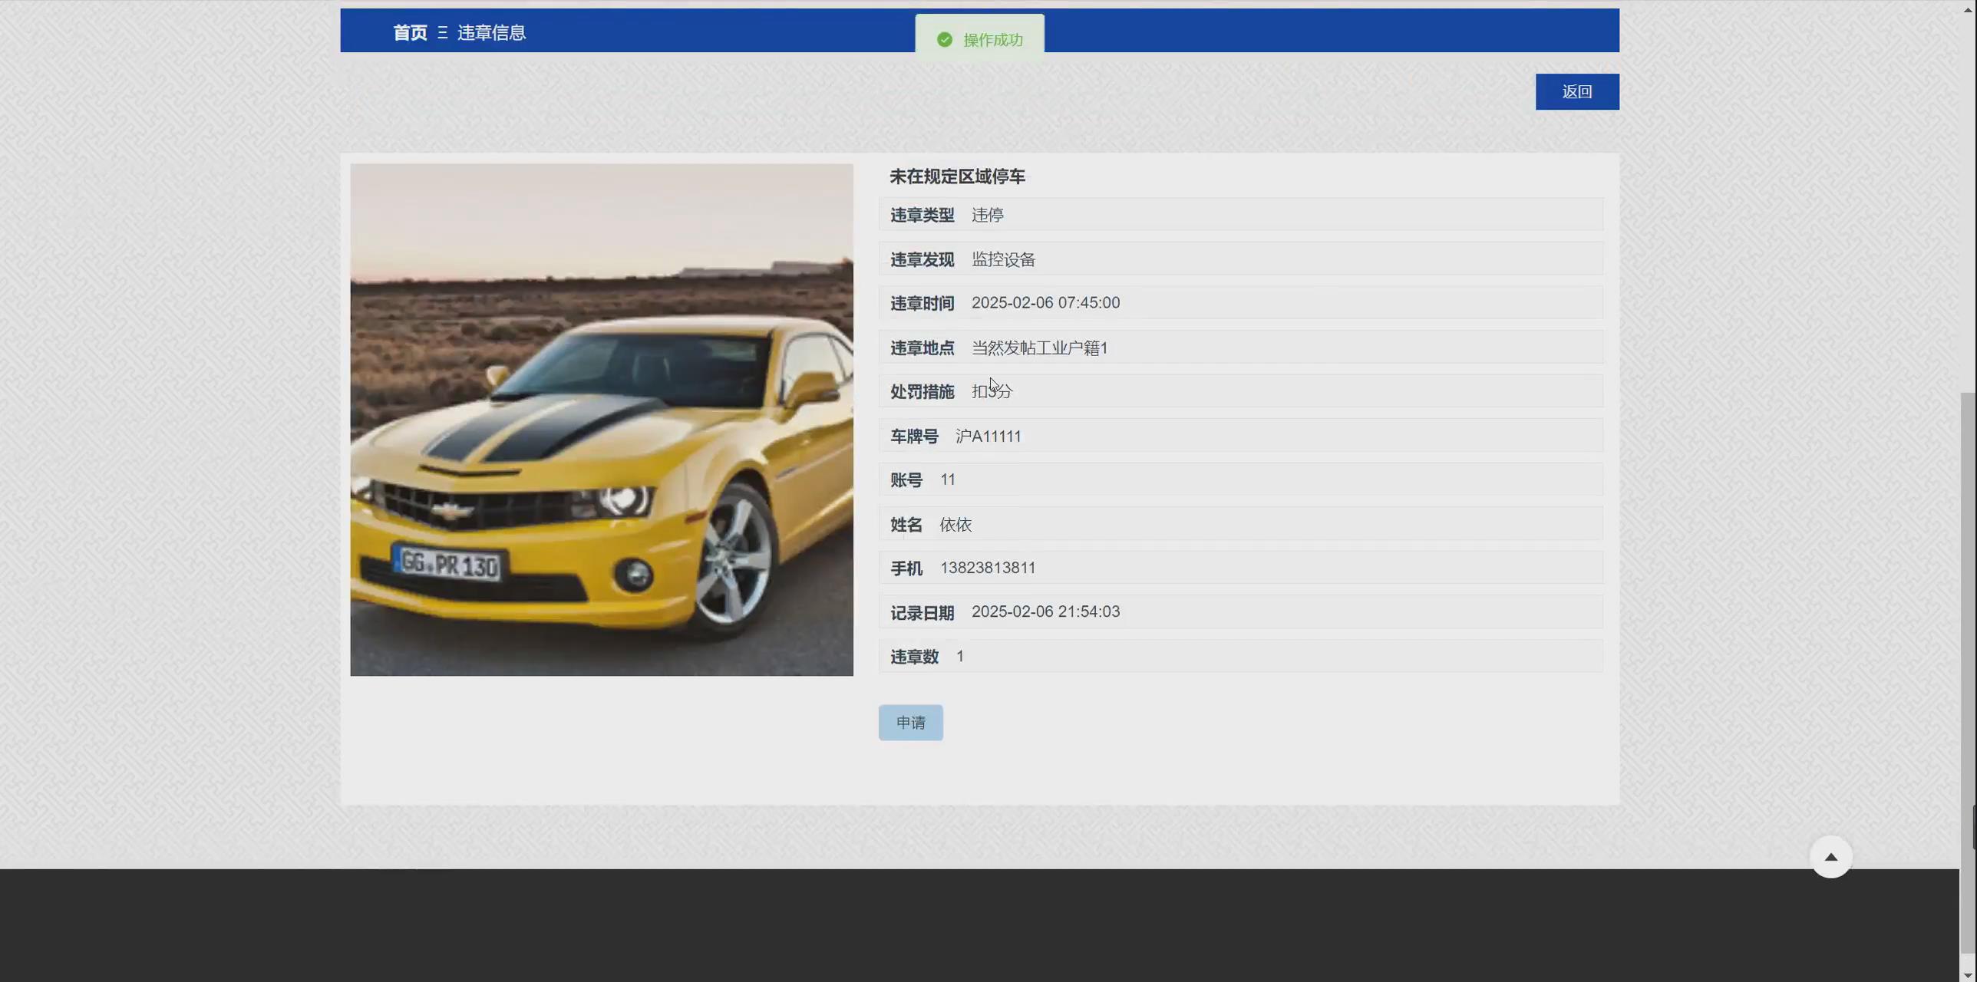Click the 账号 value 11
Image resolution: width=1977 pixels, height=982 pixels.
click(947, 479)
